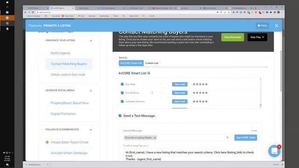Screen dimensions: 299x168
Task: Open a new browser tab
Action: click(256, 8)
